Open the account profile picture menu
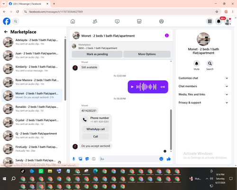 (228, 21)
